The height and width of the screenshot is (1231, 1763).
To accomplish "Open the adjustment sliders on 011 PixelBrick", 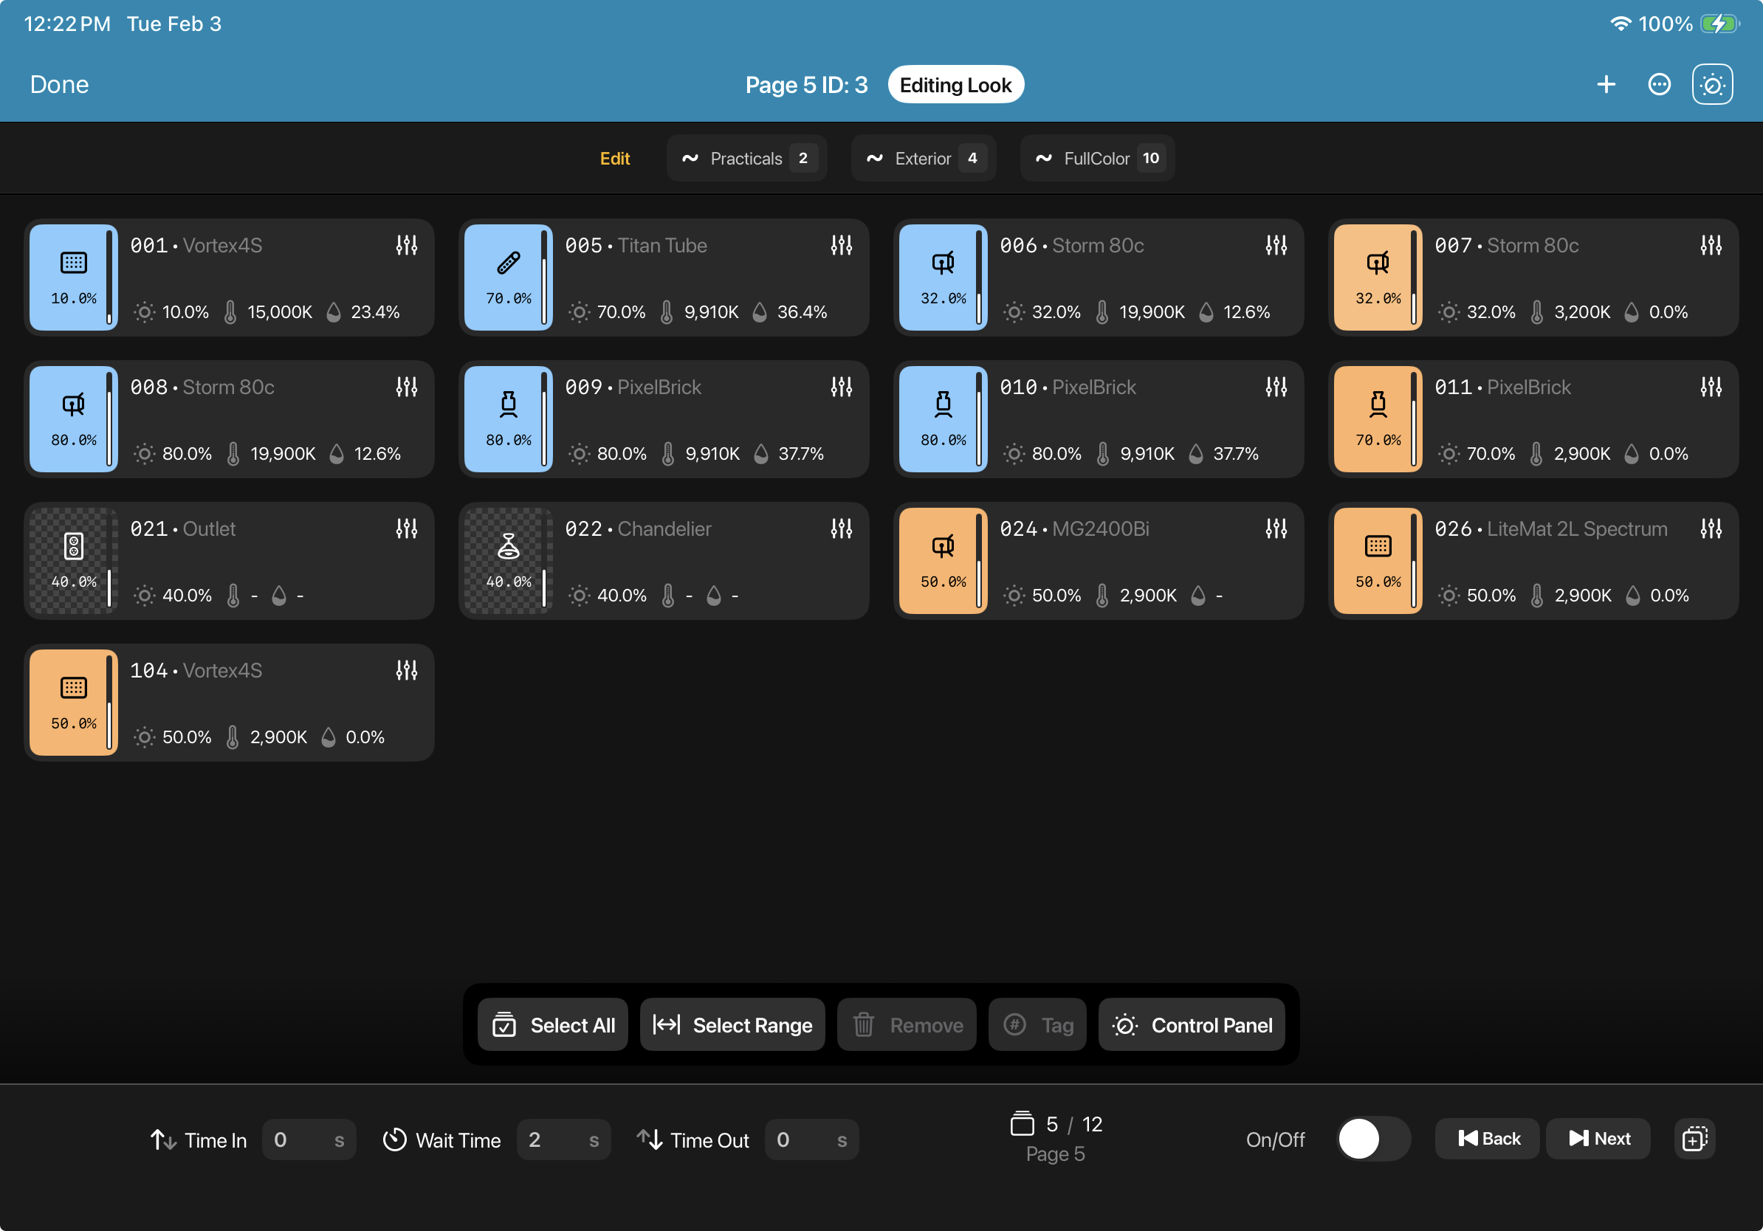I will (x=1711, y=387).
